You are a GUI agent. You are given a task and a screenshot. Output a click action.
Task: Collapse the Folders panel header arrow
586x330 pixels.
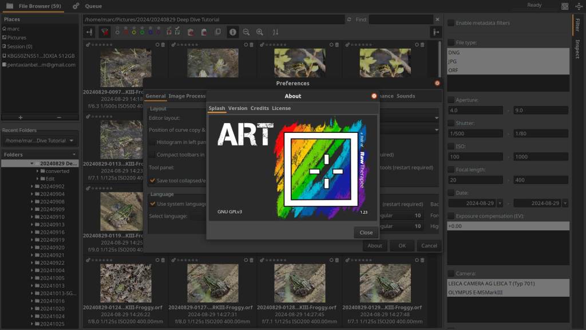[x=74, y=155]
